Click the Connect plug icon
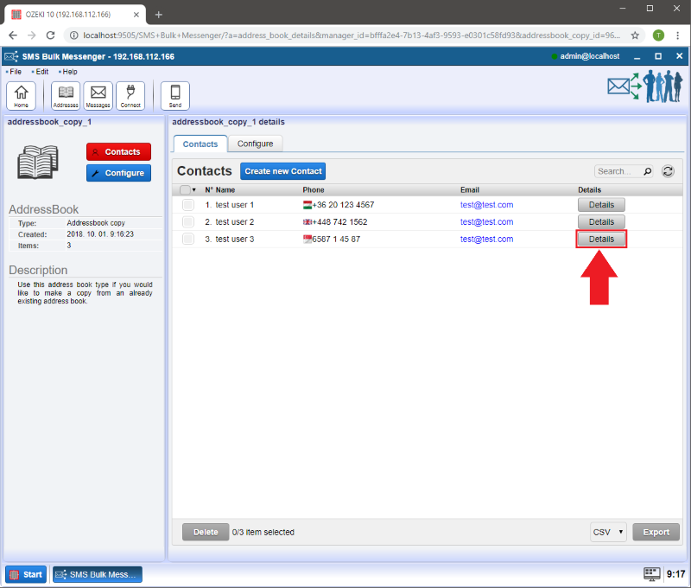Screen dimensions: 691x588 coord(130,95)
